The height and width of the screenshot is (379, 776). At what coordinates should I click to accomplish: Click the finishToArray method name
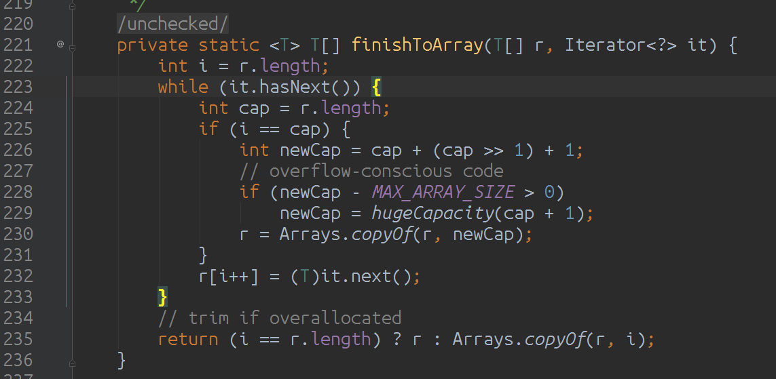point(418,45)
